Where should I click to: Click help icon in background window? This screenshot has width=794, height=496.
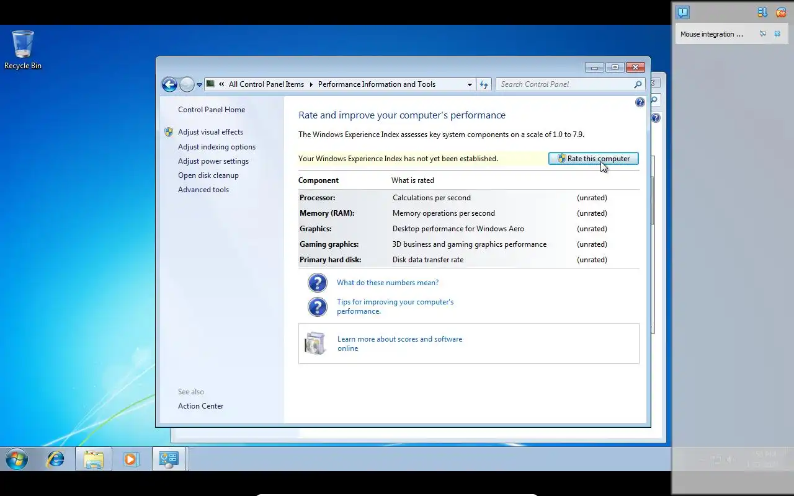(x=656, y=118)
